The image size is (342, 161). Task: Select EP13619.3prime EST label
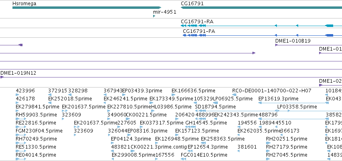[x=279, y=98]
